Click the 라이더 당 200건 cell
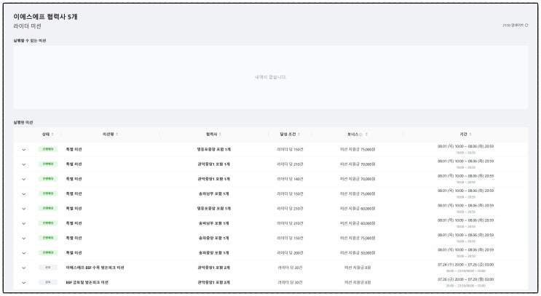 [x=290, y=252]
